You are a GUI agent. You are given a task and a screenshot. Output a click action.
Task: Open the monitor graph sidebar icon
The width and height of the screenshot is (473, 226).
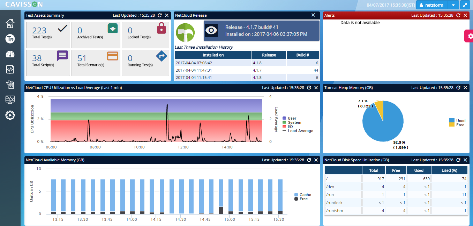[10, 100]
